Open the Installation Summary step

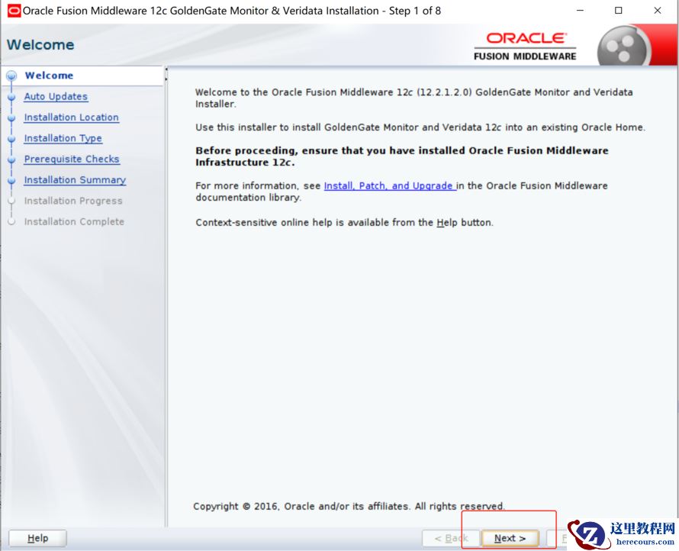[x=75, y=180]
